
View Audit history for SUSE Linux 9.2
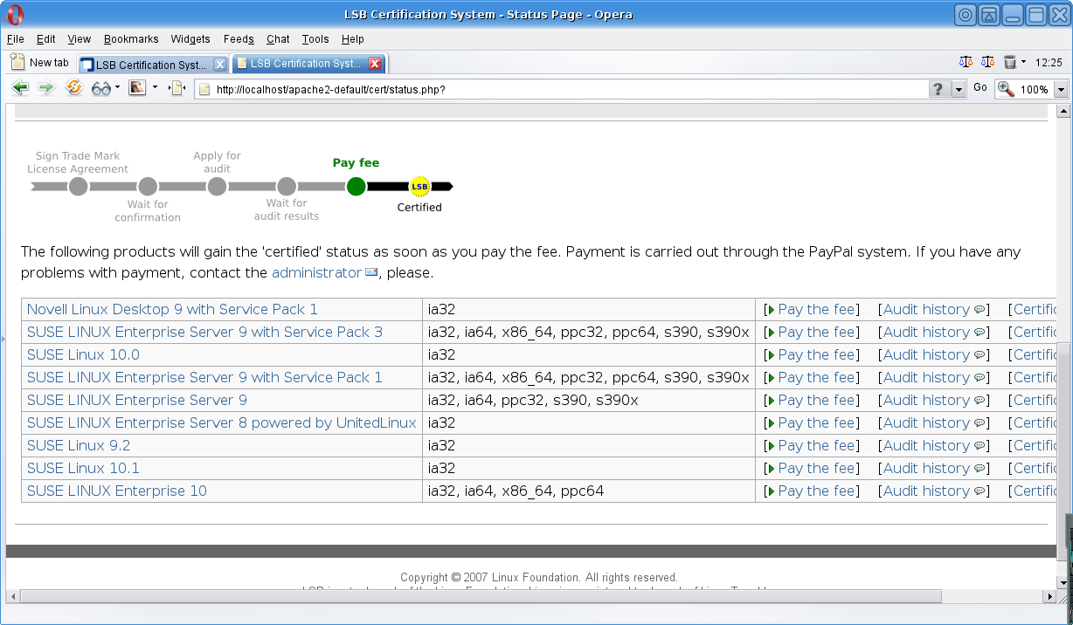pyautogui.click(x=926, y=445)
